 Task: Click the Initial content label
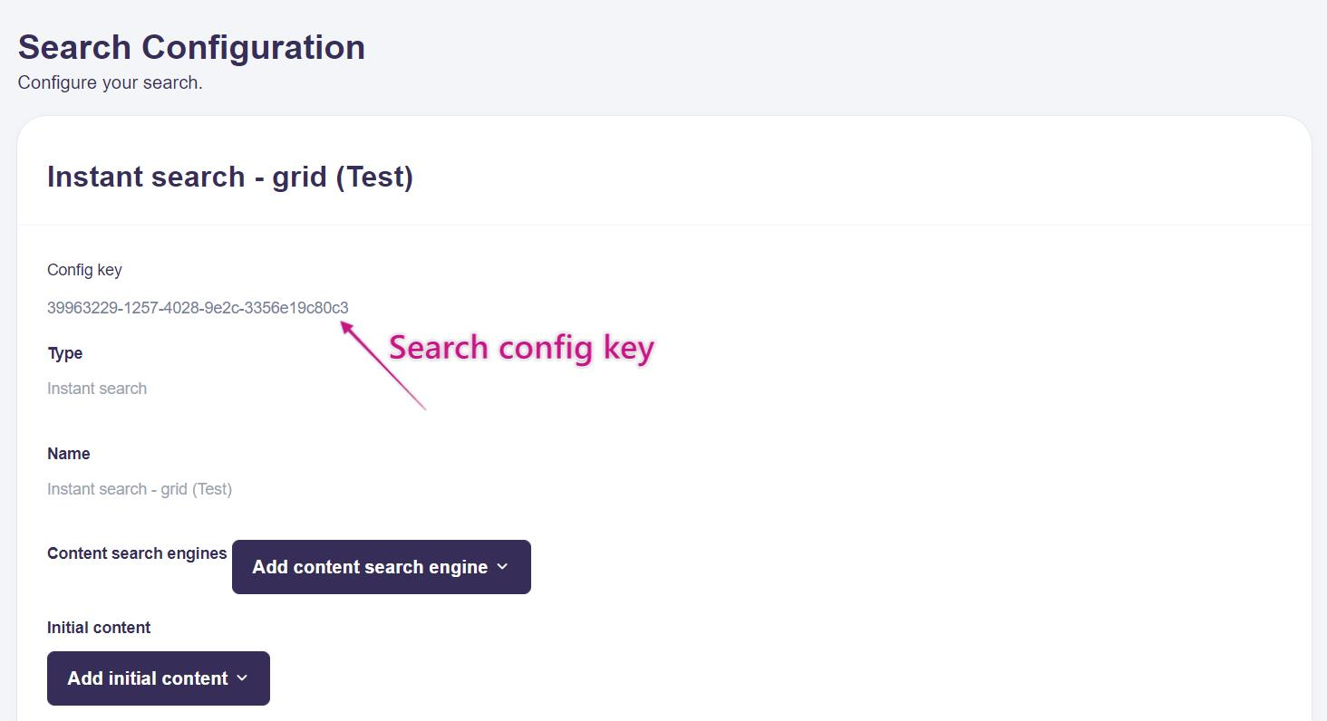click(x=99, y=628)
